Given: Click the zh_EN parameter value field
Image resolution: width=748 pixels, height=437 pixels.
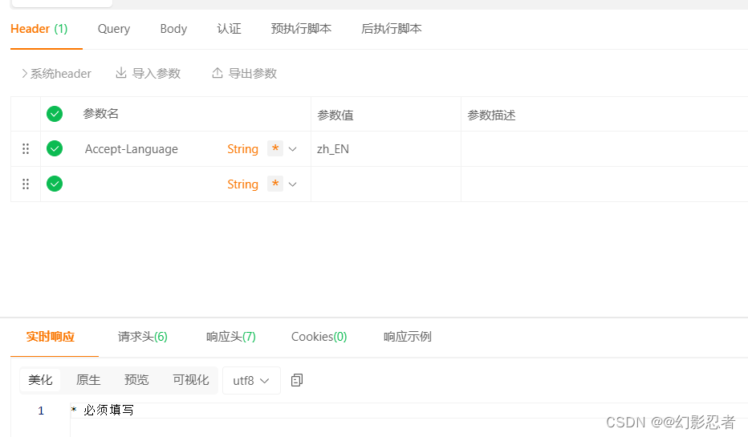Looking at the screenshot, I should [385, 149].
